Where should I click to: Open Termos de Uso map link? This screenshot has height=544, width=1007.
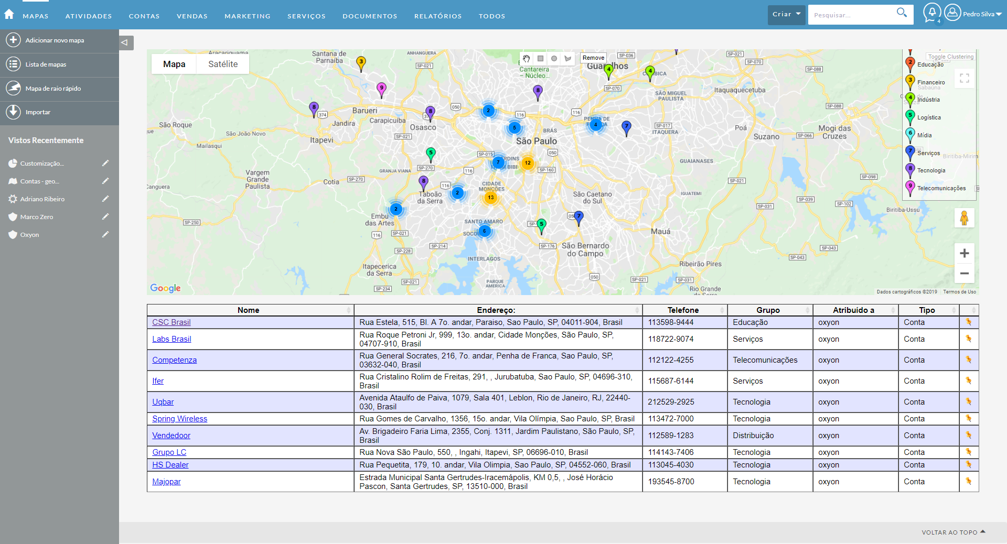959,292
